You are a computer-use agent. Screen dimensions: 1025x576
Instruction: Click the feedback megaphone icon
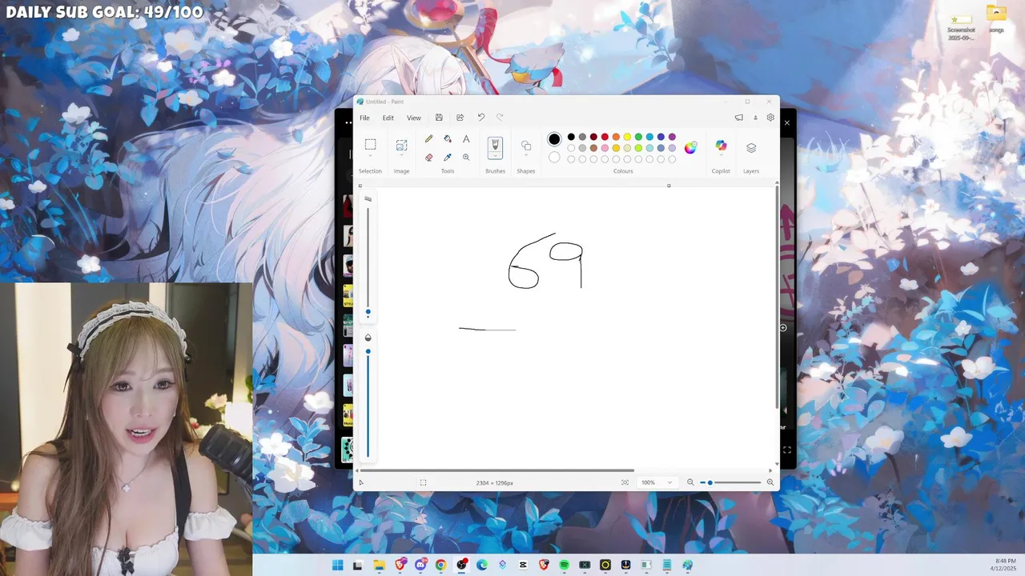[738, 118]
